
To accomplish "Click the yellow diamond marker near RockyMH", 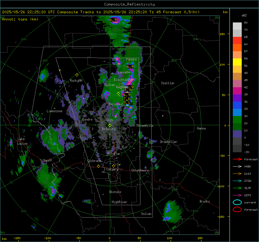I will 77,75.
